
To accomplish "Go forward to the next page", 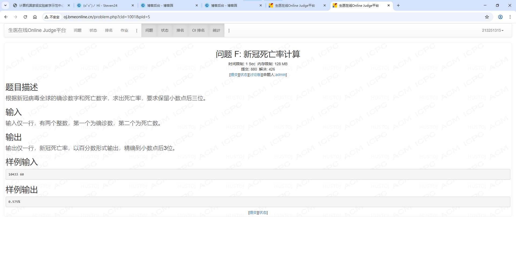I will coord(16,17).
